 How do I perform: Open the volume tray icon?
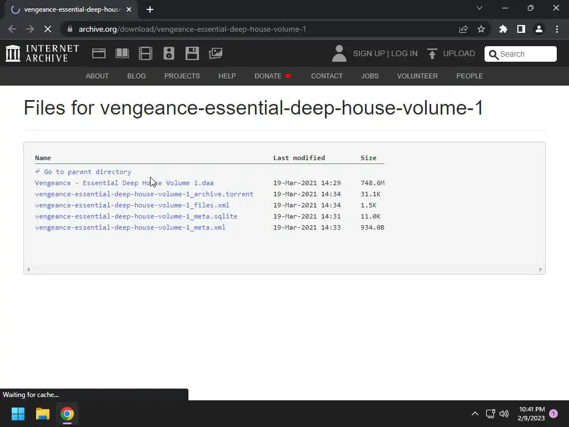(504, 414)
